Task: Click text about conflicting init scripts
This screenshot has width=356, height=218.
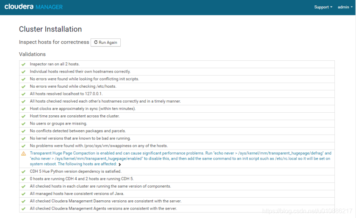Action: (x=85, y=79)
